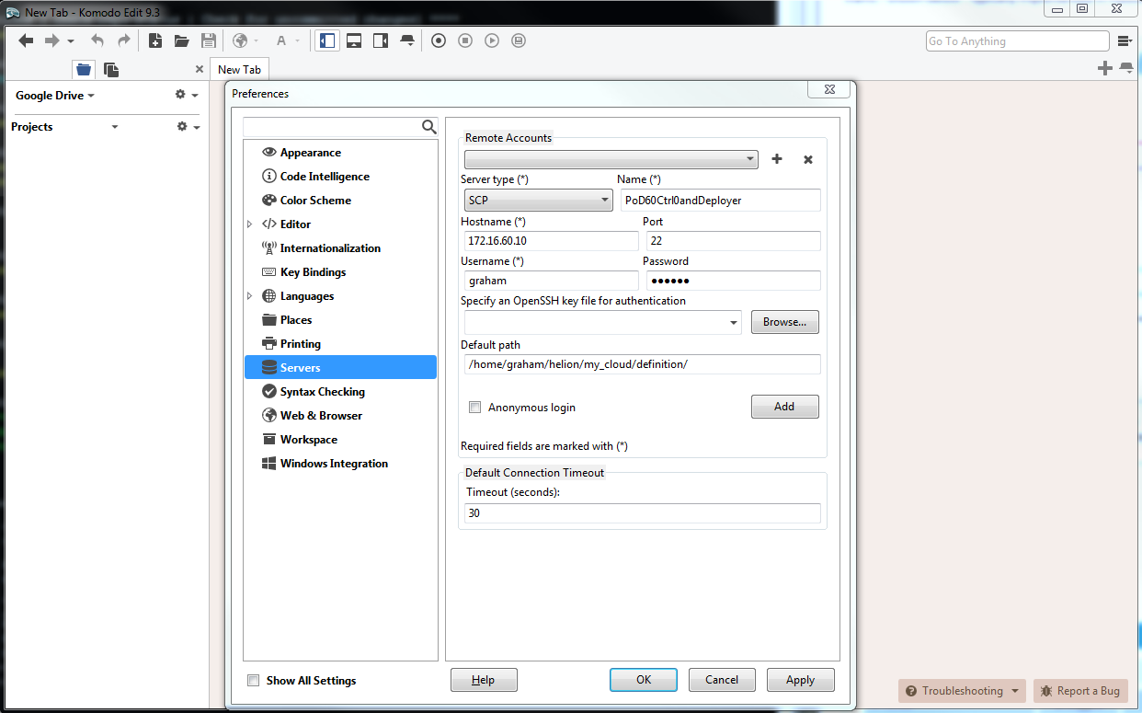Switch to the Places folder tab

tap(84, 69)
